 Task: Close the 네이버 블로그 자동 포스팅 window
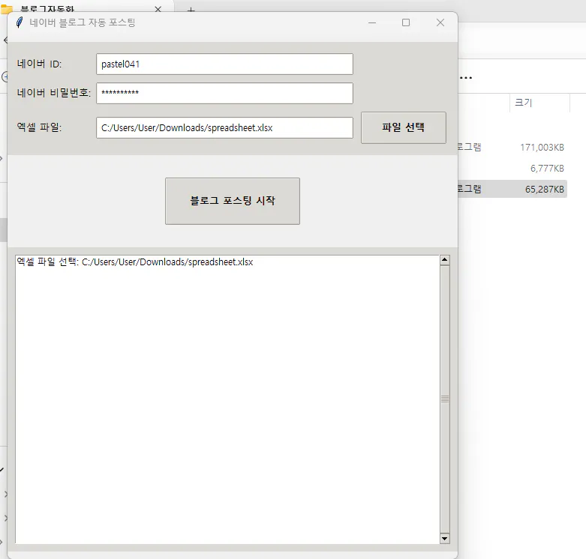tap(440, 22)
